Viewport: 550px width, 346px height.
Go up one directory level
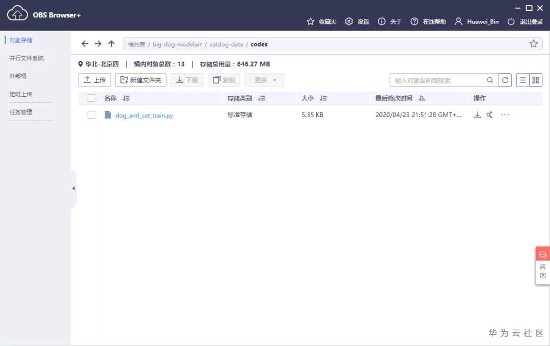(111, 43)
